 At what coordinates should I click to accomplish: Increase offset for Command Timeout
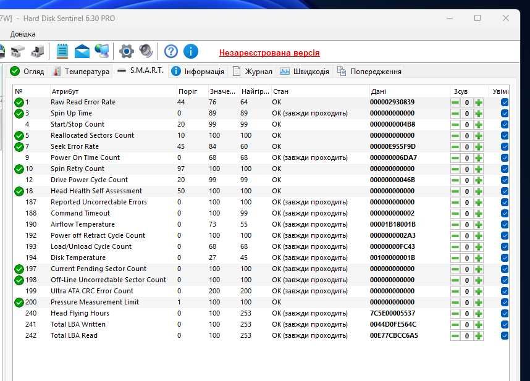(478, 214)
